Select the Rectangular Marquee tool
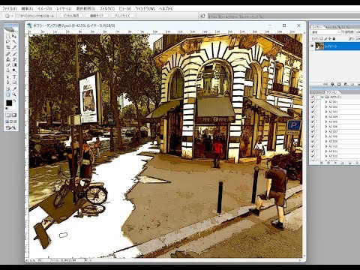 [x=8, y=37]
